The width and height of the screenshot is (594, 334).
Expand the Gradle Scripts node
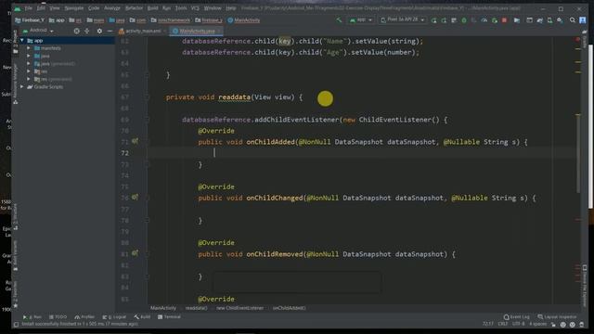tap(22, 86)
